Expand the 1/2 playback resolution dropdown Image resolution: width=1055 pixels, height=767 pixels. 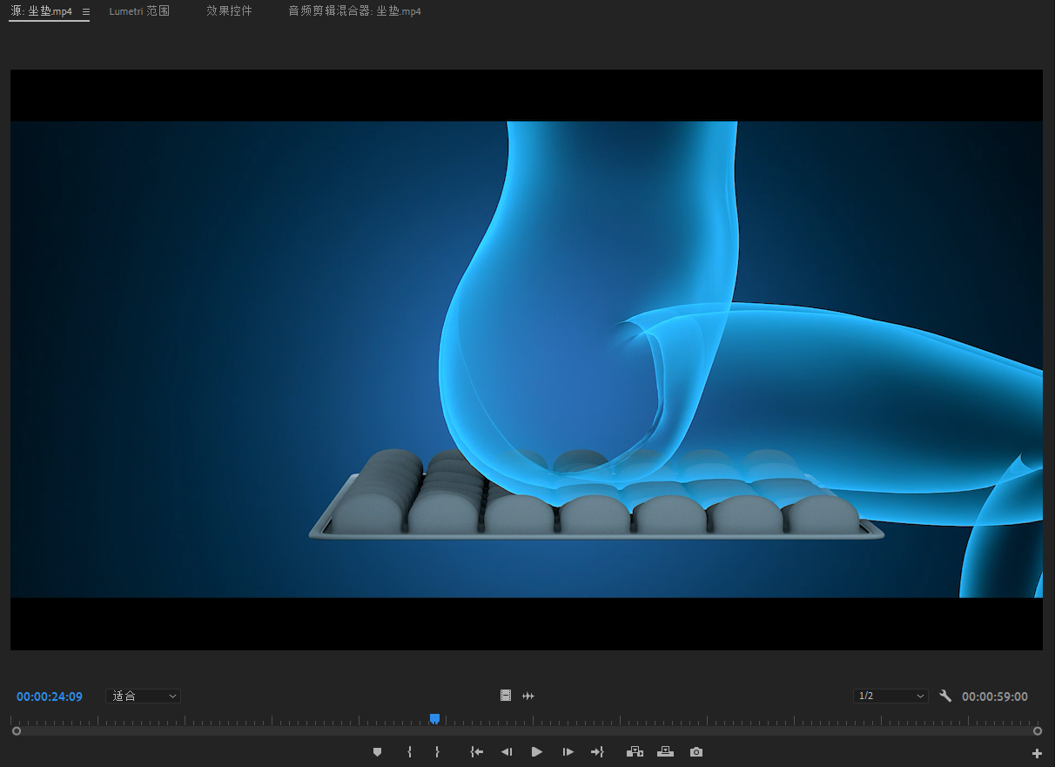tap(890, 696)
